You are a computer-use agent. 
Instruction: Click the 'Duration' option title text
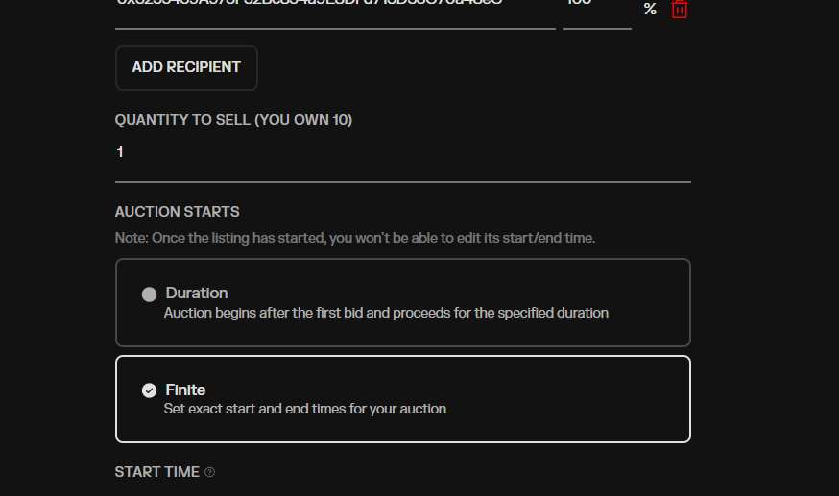(x=197, y=293)
